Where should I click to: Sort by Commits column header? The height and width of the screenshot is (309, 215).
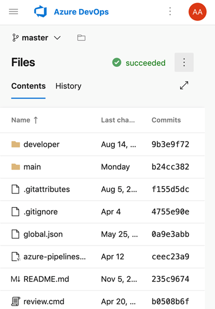pos(166,120)
